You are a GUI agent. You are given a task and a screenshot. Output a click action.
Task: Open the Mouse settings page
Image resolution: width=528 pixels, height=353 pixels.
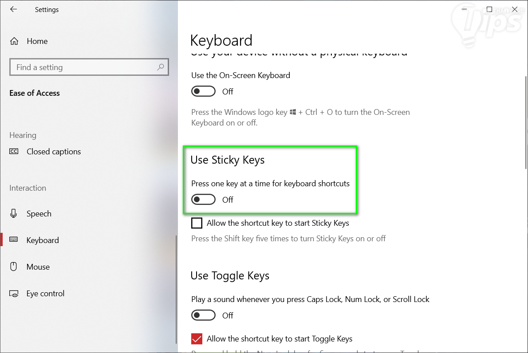pyautogui.click(x=38, y=267)
